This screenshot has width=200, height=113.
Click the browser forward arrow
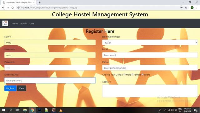(8, 8)
